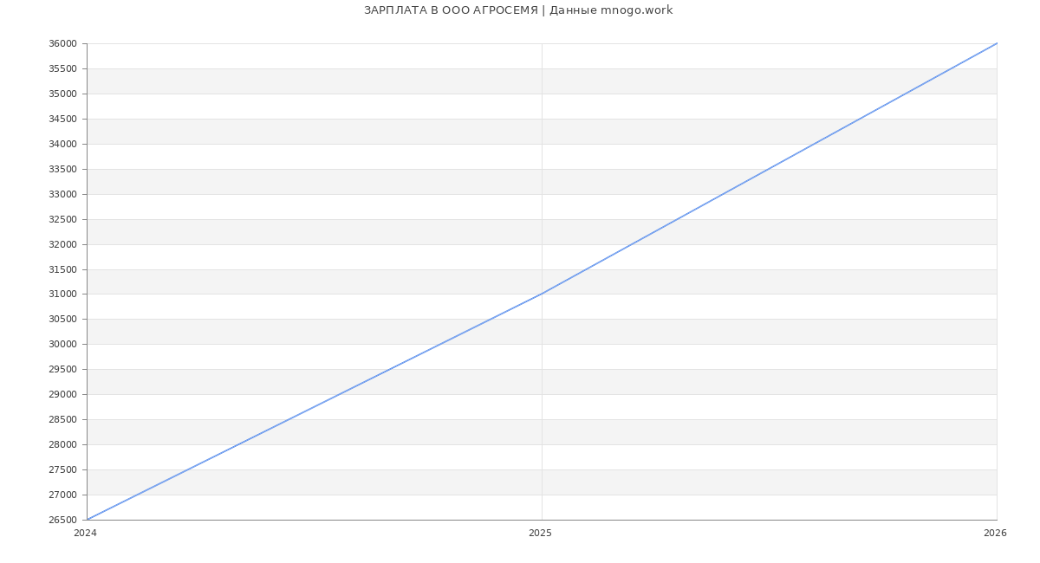Pick the 35000 value on y-axis
This screenshot has height=563, width=1040.
point(62,94)
